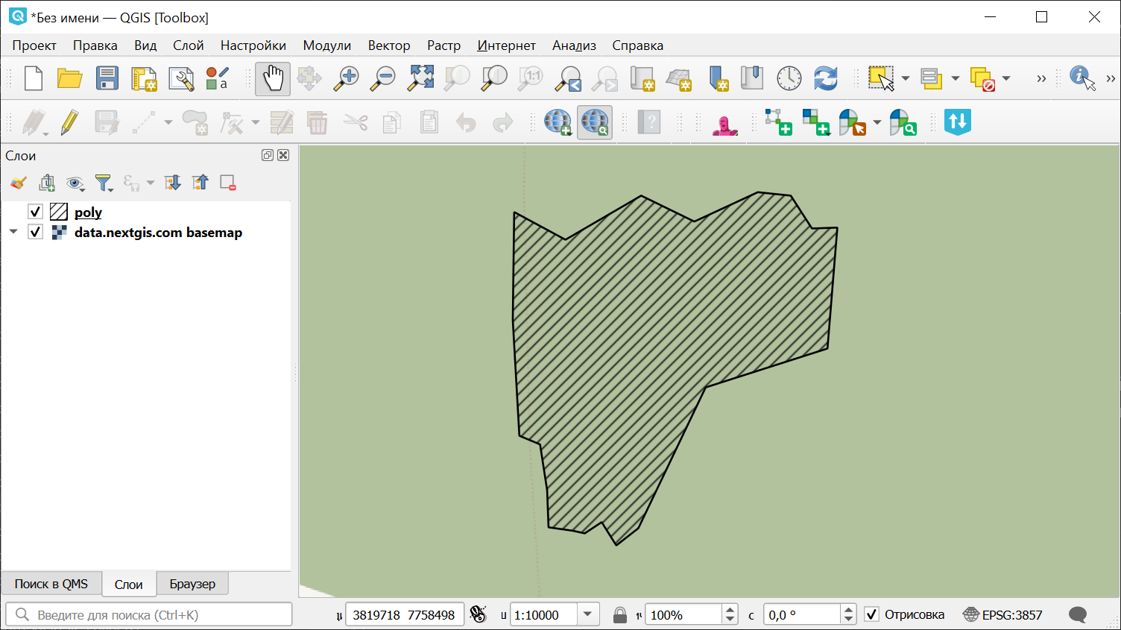Click the Search QMS globe icon

coord(595,122)
